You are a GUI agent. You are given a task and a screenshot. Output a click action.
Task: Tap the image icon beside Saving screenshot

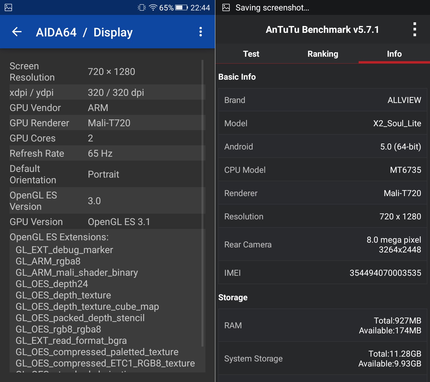coord(226,7)
